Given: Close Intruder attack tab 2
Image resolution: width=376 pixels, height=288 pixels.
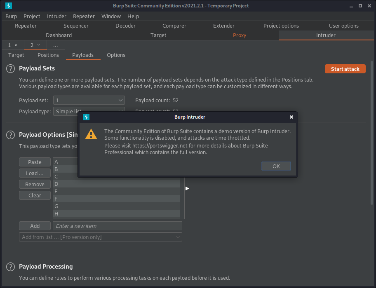Looking at the screenshot, I should pos(38,45).
